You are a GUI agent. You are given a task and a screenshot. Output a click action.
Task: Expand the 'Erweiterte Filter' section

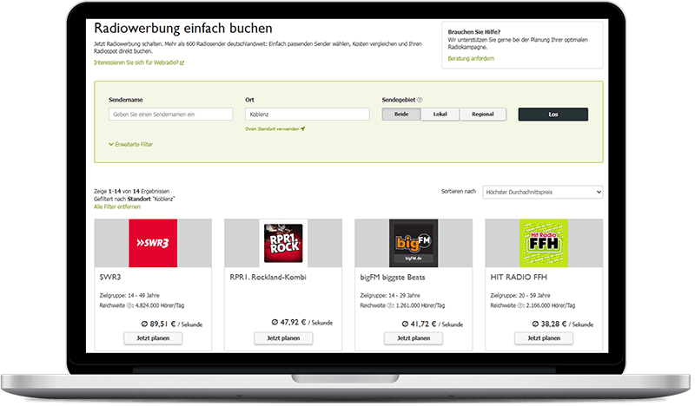click(131, 144)
